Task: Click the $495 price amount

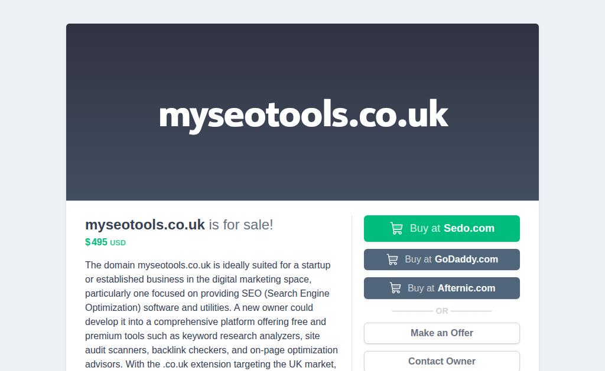Action: (99, 242)
